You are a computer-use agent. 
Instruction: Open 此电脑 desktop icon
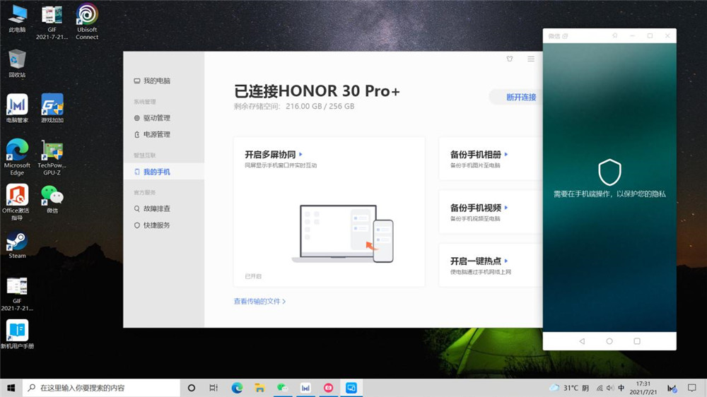pos(17,18)
